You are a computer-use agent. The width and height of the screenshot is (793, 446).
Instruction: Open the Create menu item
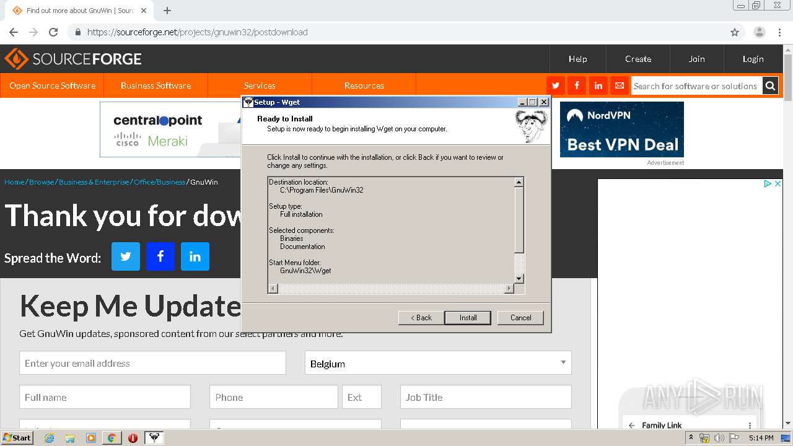(637, 59)
